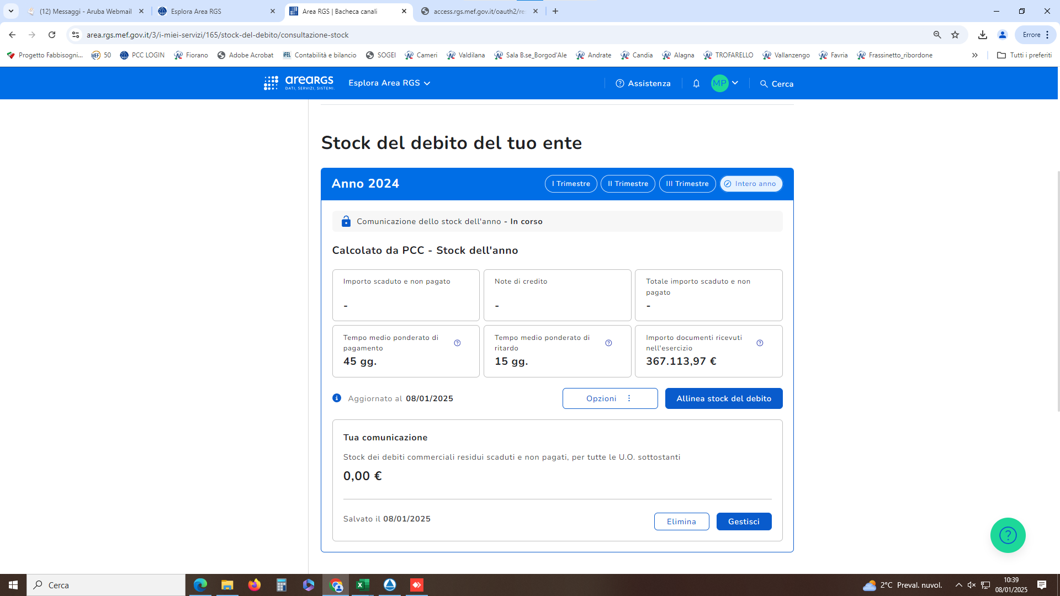Select the II Trimestre period
The image size is (1060, 596).
pos(628,184)
